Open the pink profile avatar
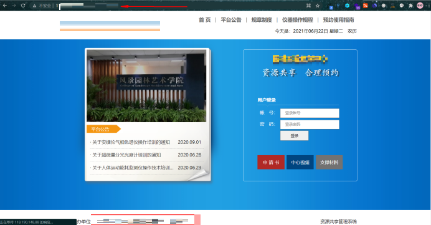 point(420,5)
